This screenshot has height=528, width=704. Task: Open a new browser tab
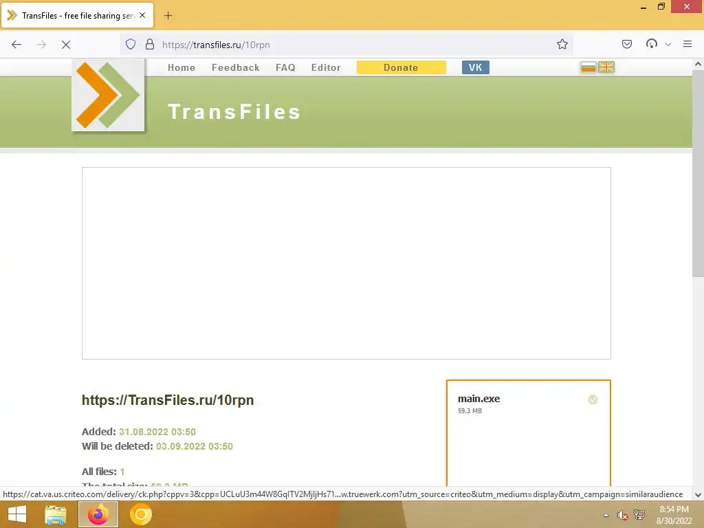pyautogui.click(x=168, y=16)
